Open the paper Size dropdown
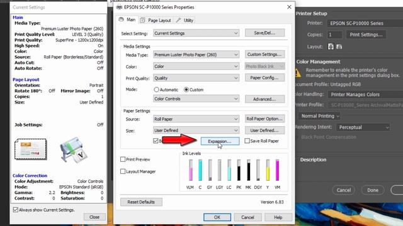This screenshot has height=226, width=403. 196,130
